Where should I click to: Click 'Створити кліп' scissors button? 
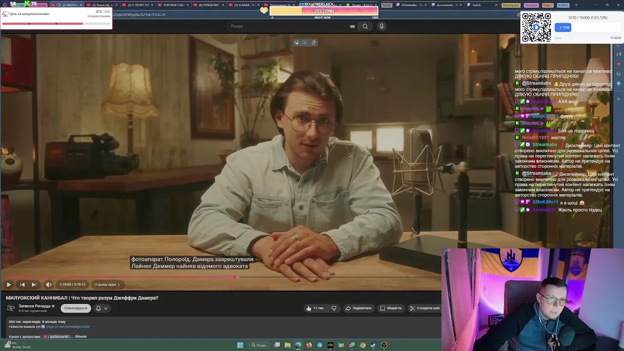425,308
